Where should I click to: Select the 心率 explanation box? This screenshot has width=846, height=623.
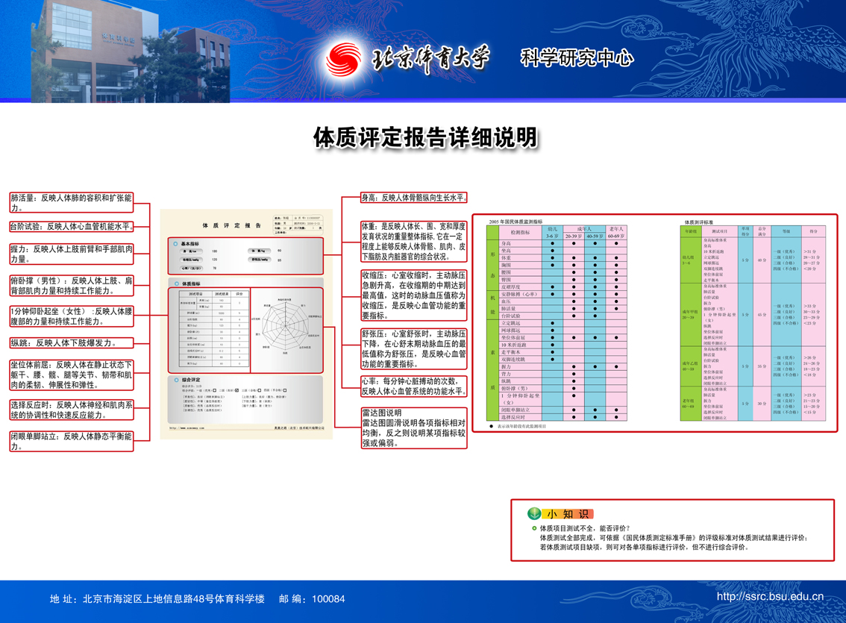click(414, 386)
